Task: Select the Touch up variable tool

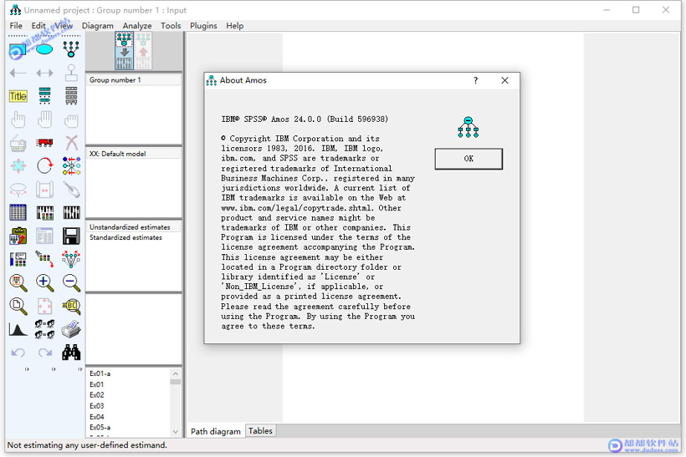Action: [71, 190]
